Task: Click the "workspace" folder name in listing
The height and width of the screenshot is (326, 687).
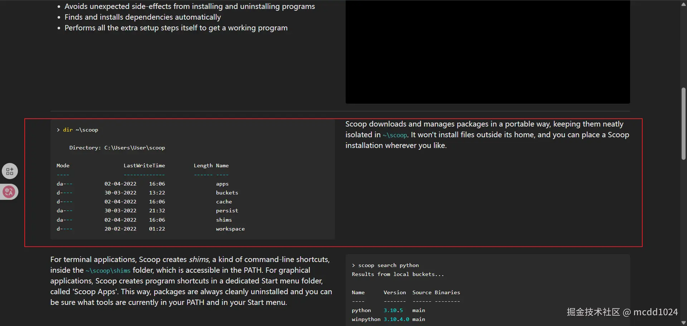Action: pos(230,229)
